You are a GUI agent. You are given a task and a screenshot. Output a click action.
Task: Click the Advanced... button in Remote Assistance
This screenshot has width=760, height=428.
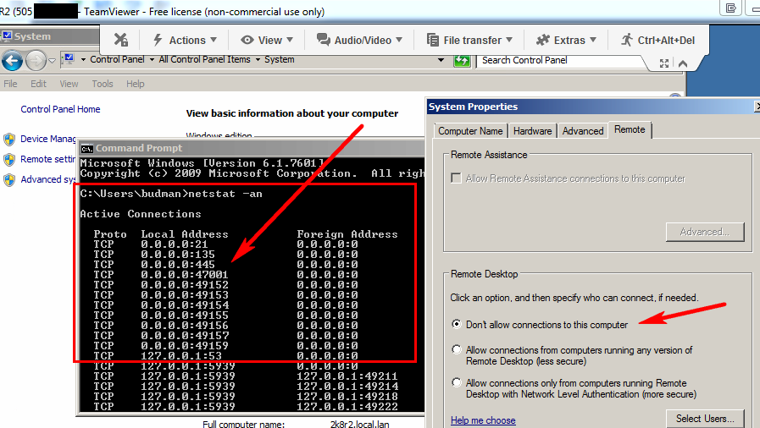pos(705,232)
